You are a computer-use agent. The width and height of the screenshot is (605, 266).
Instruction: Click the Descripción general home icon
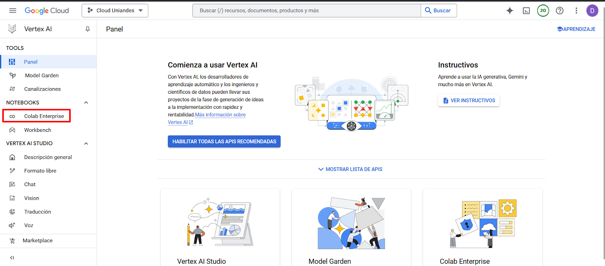click(12, 157)
